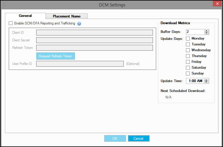Check the Friday update day

click(188, 62)
